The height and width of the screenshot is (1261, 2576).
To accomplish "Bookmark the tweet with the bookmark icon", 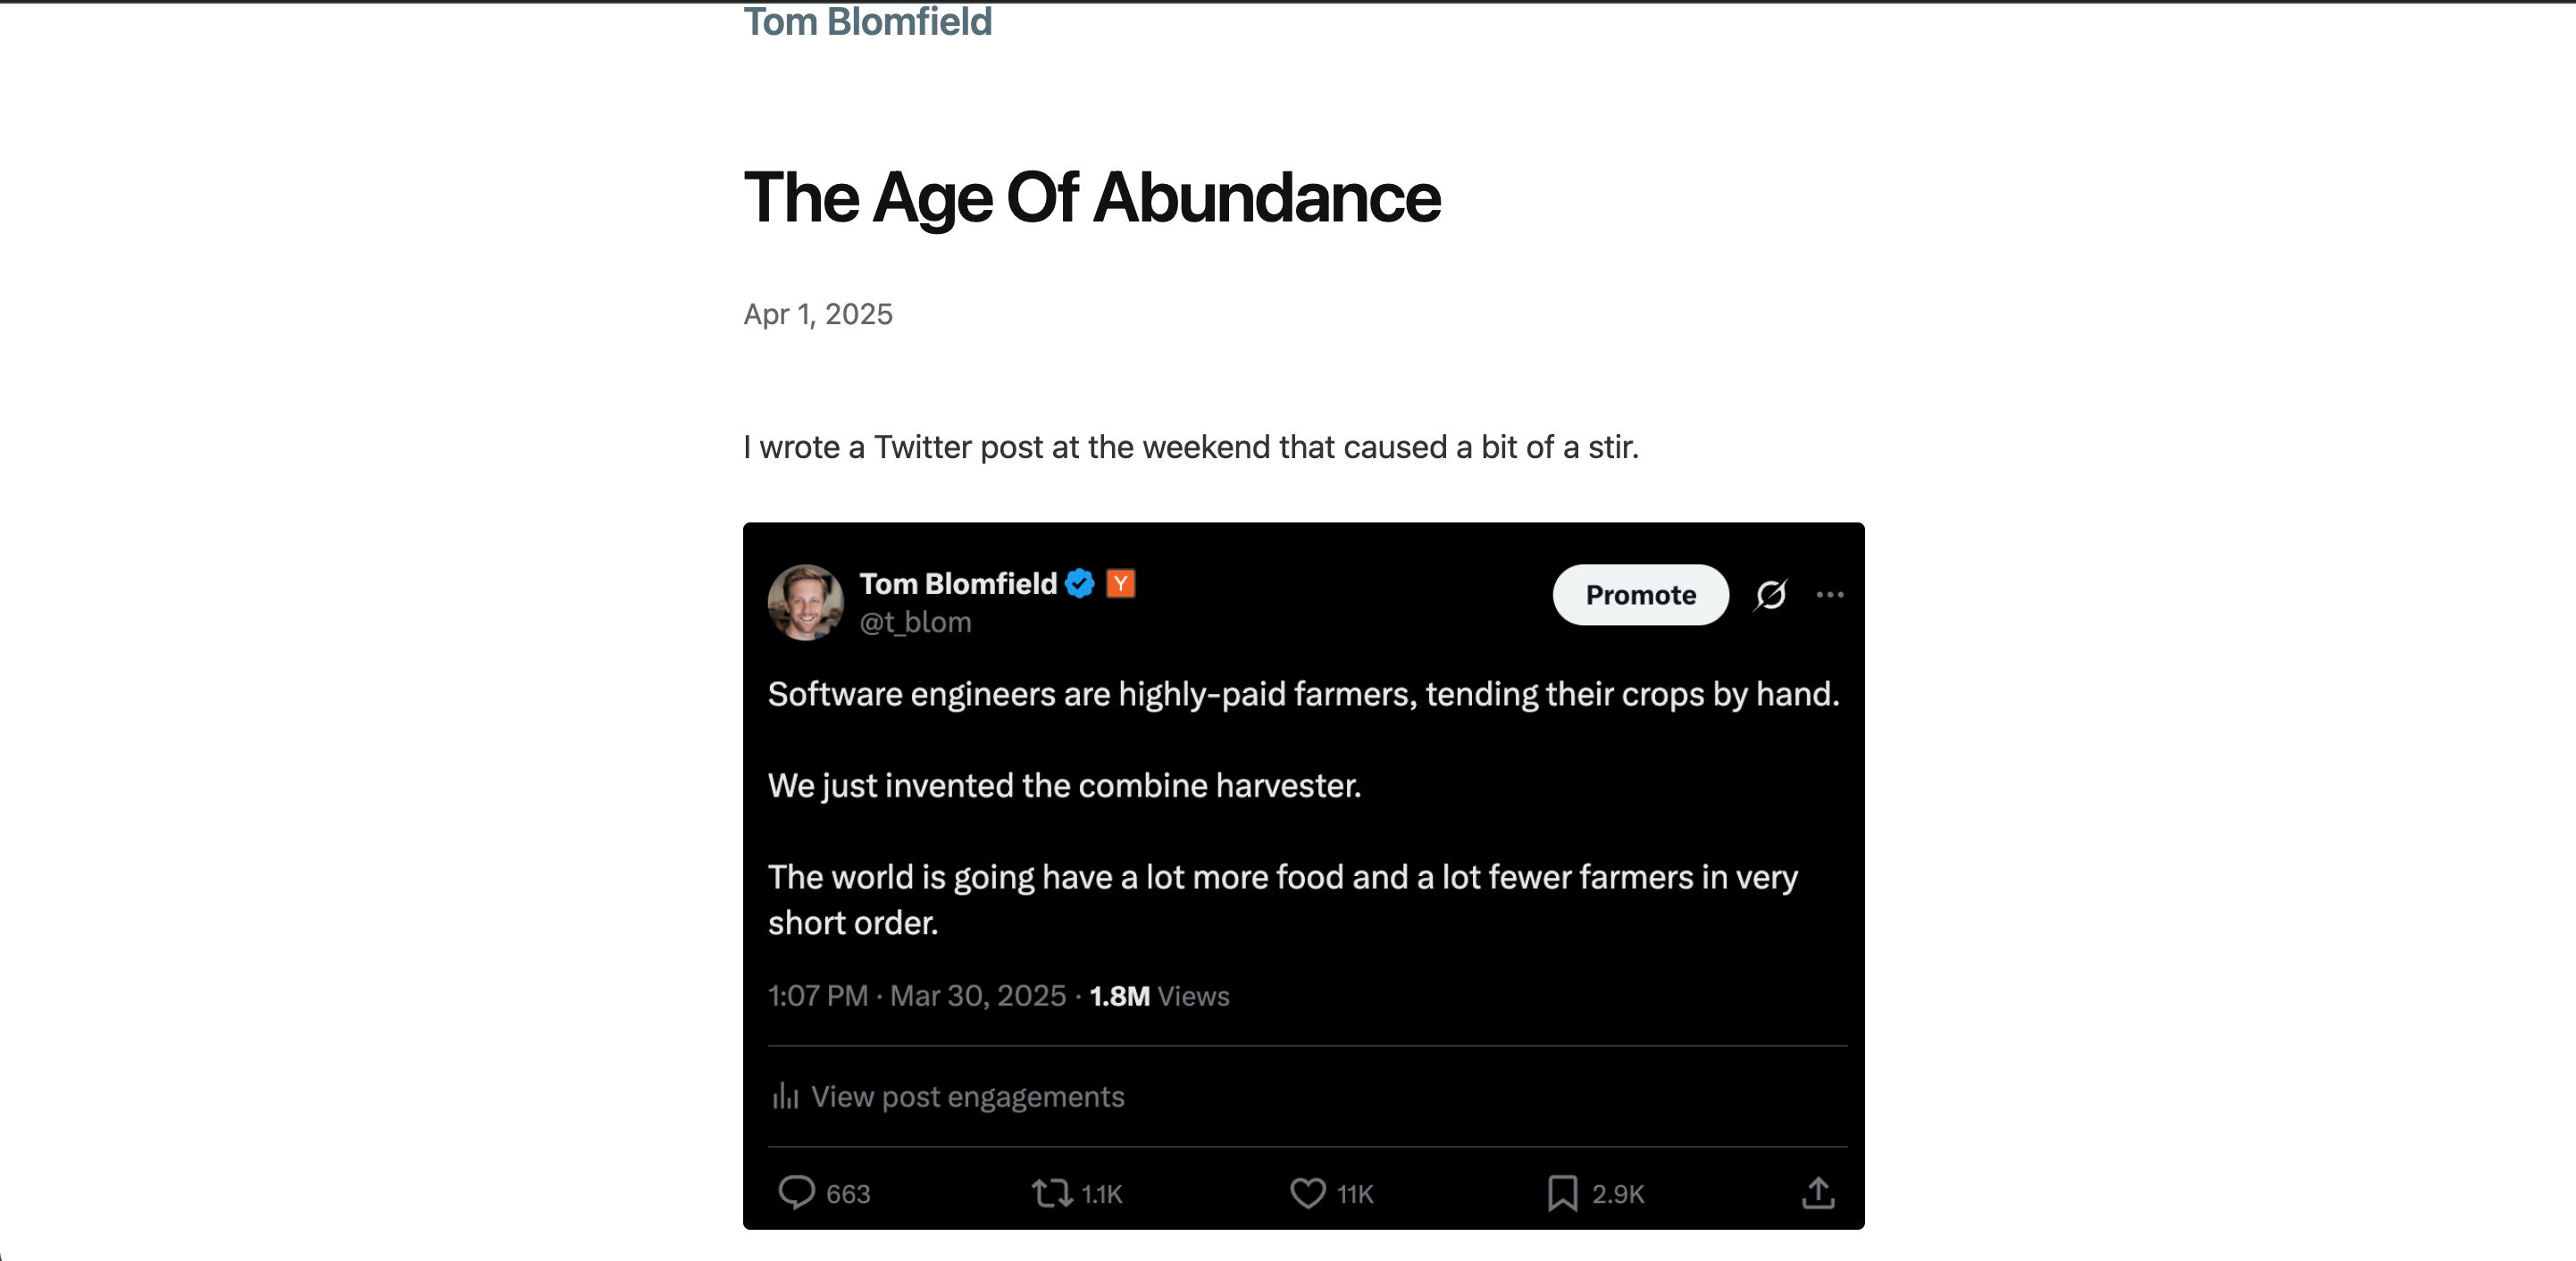I will pos(1562,1192).
